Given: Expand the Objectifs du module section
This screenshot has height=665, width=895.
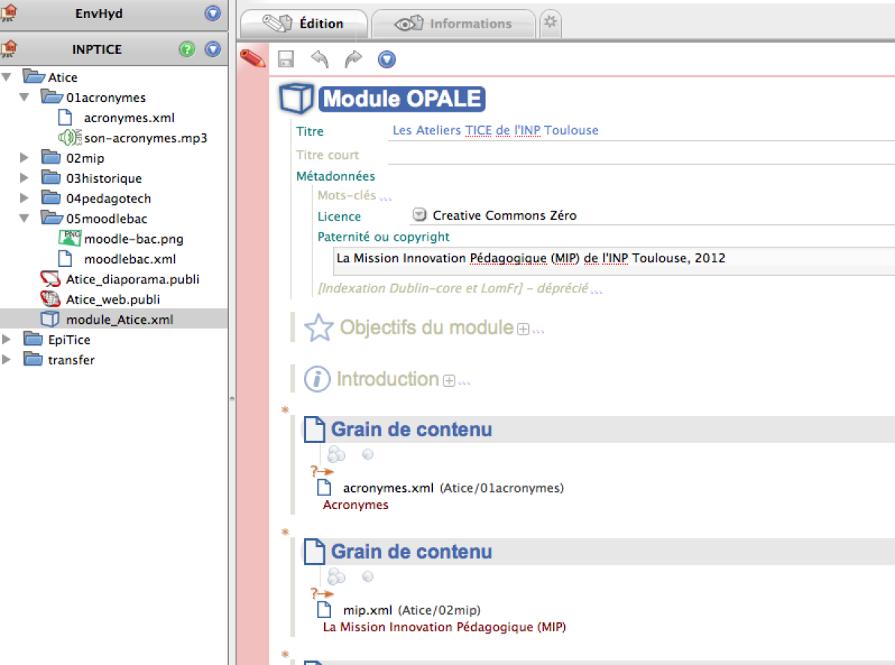Looking at the screenshot, I should pos(523,329).
